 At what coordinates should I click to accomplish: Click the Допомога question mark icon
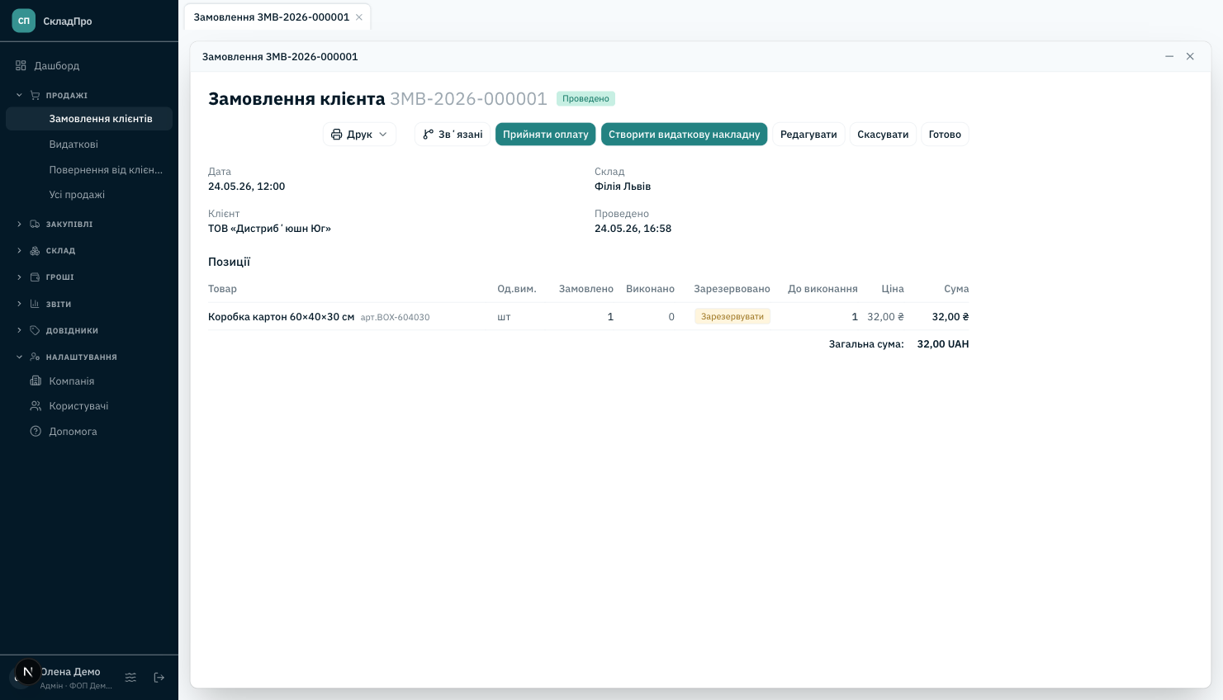[x=36, y=432]
